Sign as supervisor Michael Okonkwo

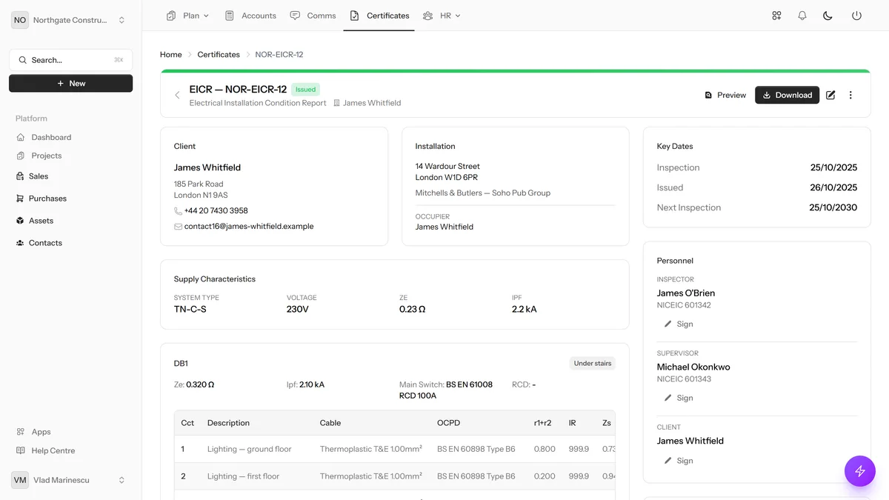tap(678, 398)
